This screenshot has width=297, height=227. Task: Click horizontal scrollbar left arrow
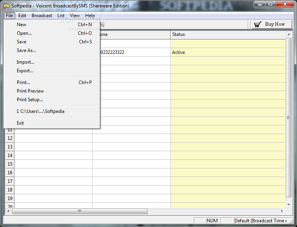pos(8,211)
